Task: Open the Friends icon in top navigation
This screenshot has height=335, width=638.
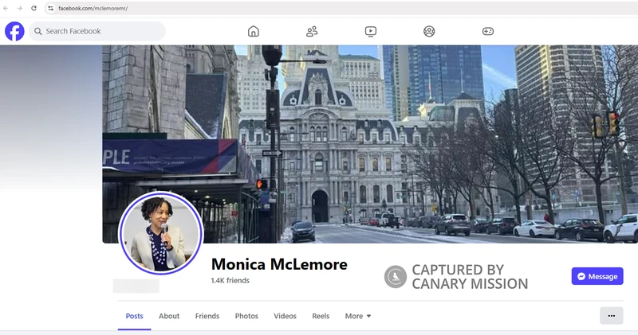Action: pyautogui.click(x=312, y=31)
